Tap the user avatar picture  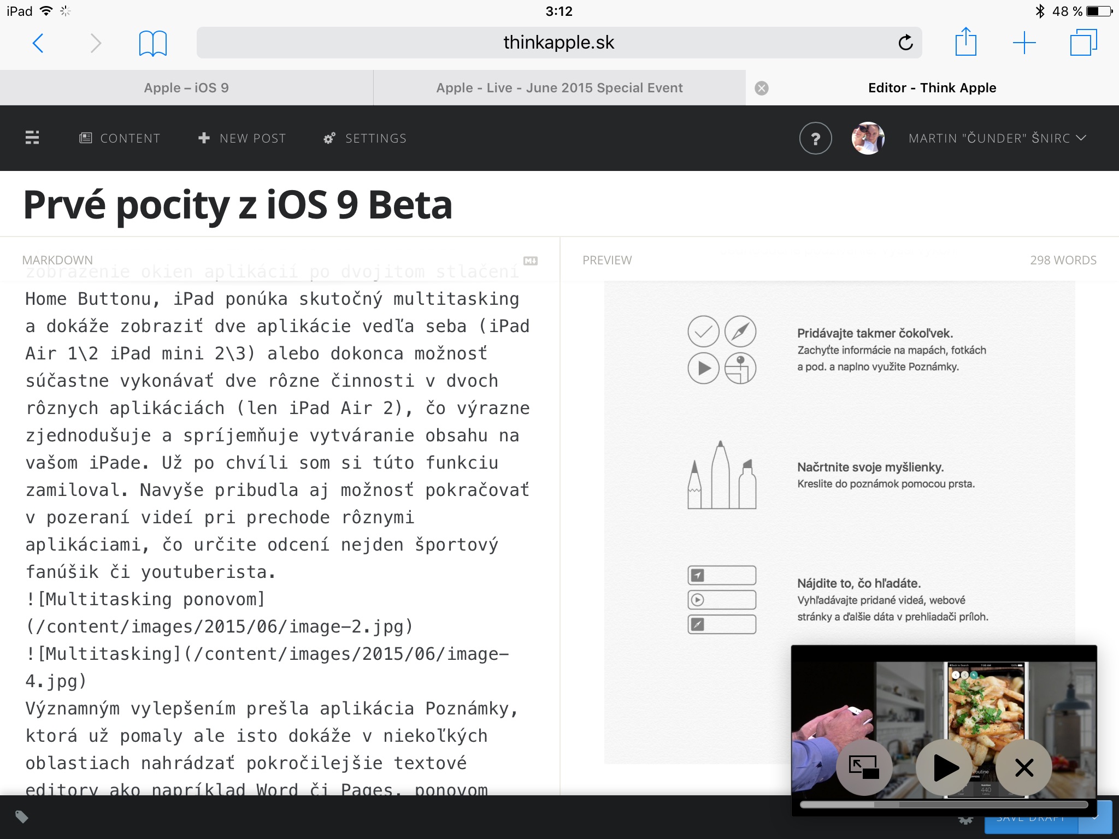click(868, 138)
